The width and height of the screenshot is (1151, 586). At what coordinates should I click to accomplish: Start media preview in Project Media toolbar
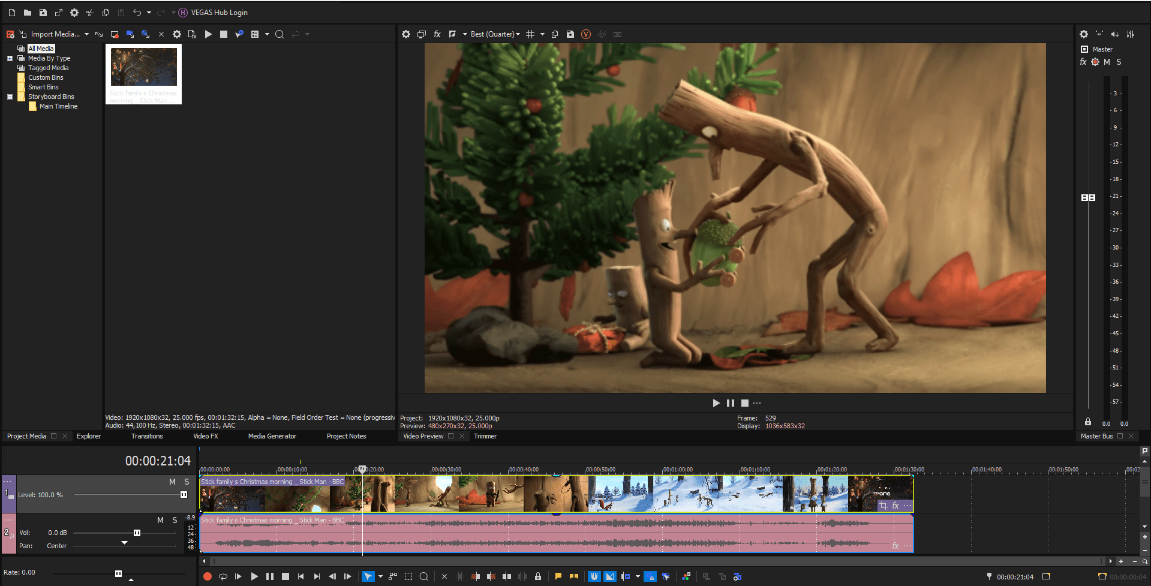click(208, 34)
